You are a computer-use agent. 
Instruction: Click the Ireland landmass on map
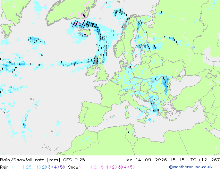91,71
